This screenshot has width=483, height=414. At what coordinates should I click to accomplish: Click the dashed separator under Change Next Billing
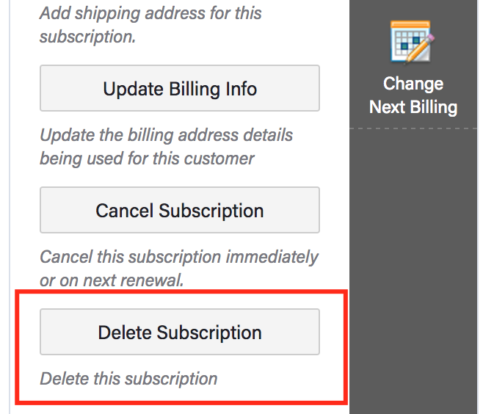(x=413, y=128)
